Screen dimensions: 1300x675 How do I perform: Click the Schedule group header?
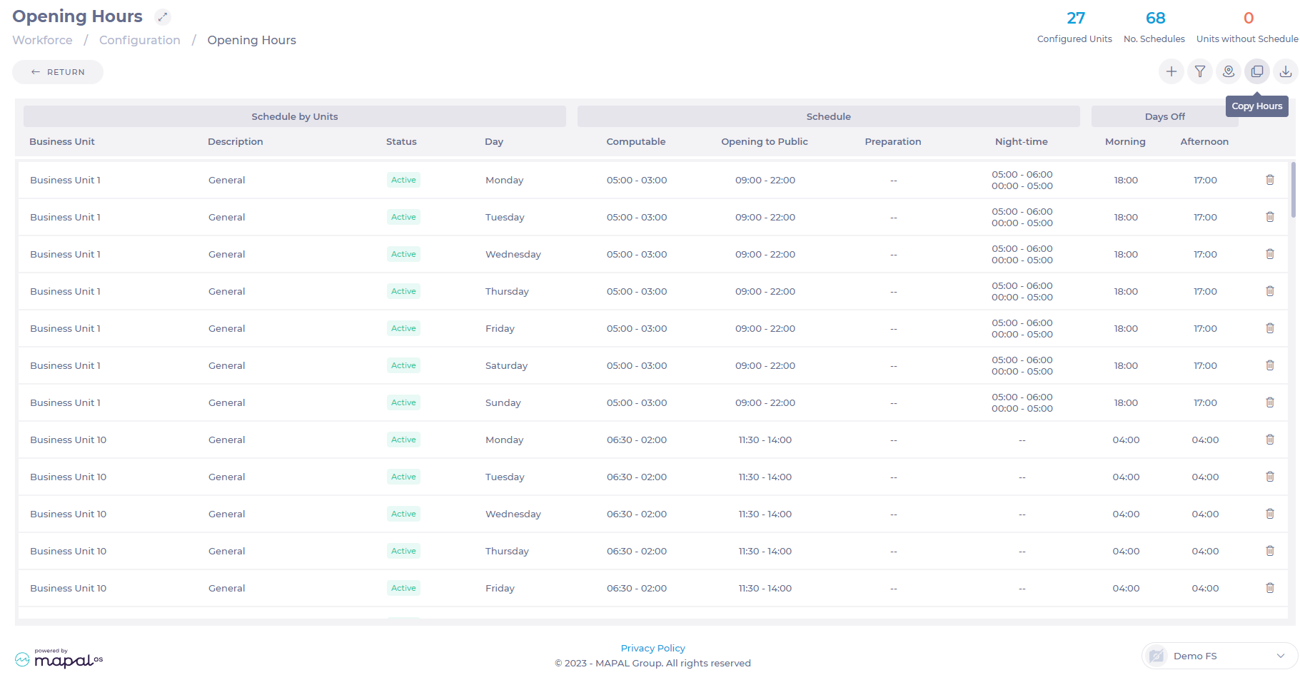coord(829,116)
